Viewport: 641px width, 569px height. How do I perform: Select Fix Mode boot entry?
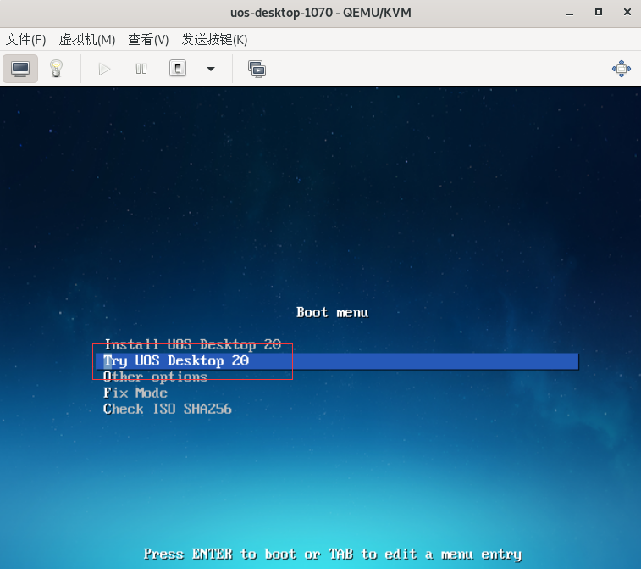click(x=135, y=393)
